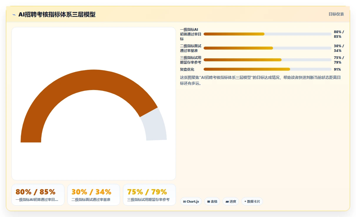The height and width of the screenshot is (217, 356).
Task: Click the 三级指标试用期留存率参考 progress bar
Action: 267,60
